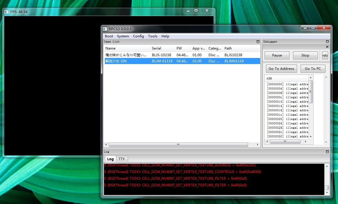
Task: Float the Game List panel
Action: pos(258,42)
